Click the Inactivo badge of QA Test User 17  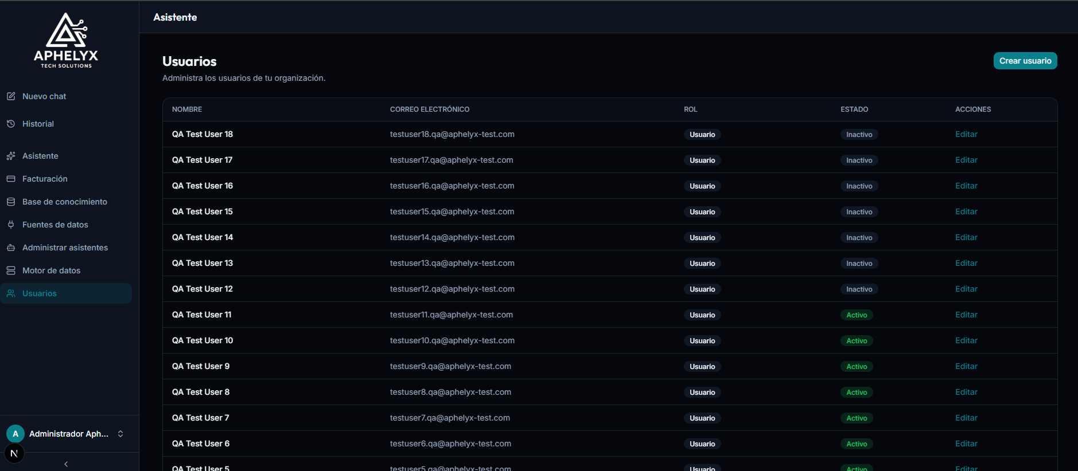point(859,160)
